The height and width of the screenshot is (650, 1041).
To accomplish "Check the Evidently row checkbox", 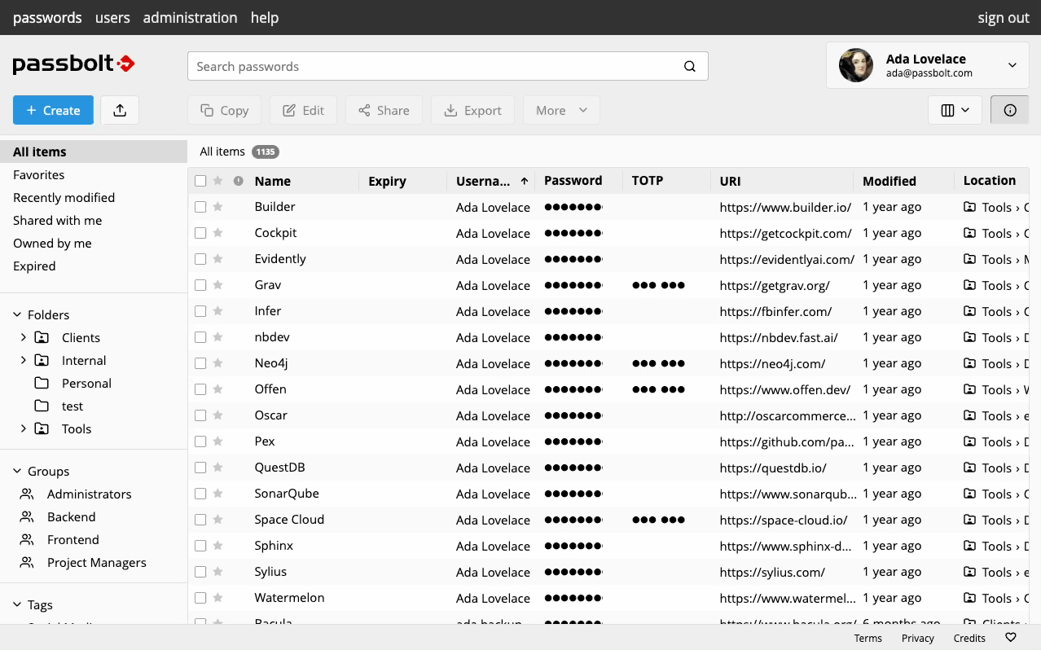I will tap(200, 259).
